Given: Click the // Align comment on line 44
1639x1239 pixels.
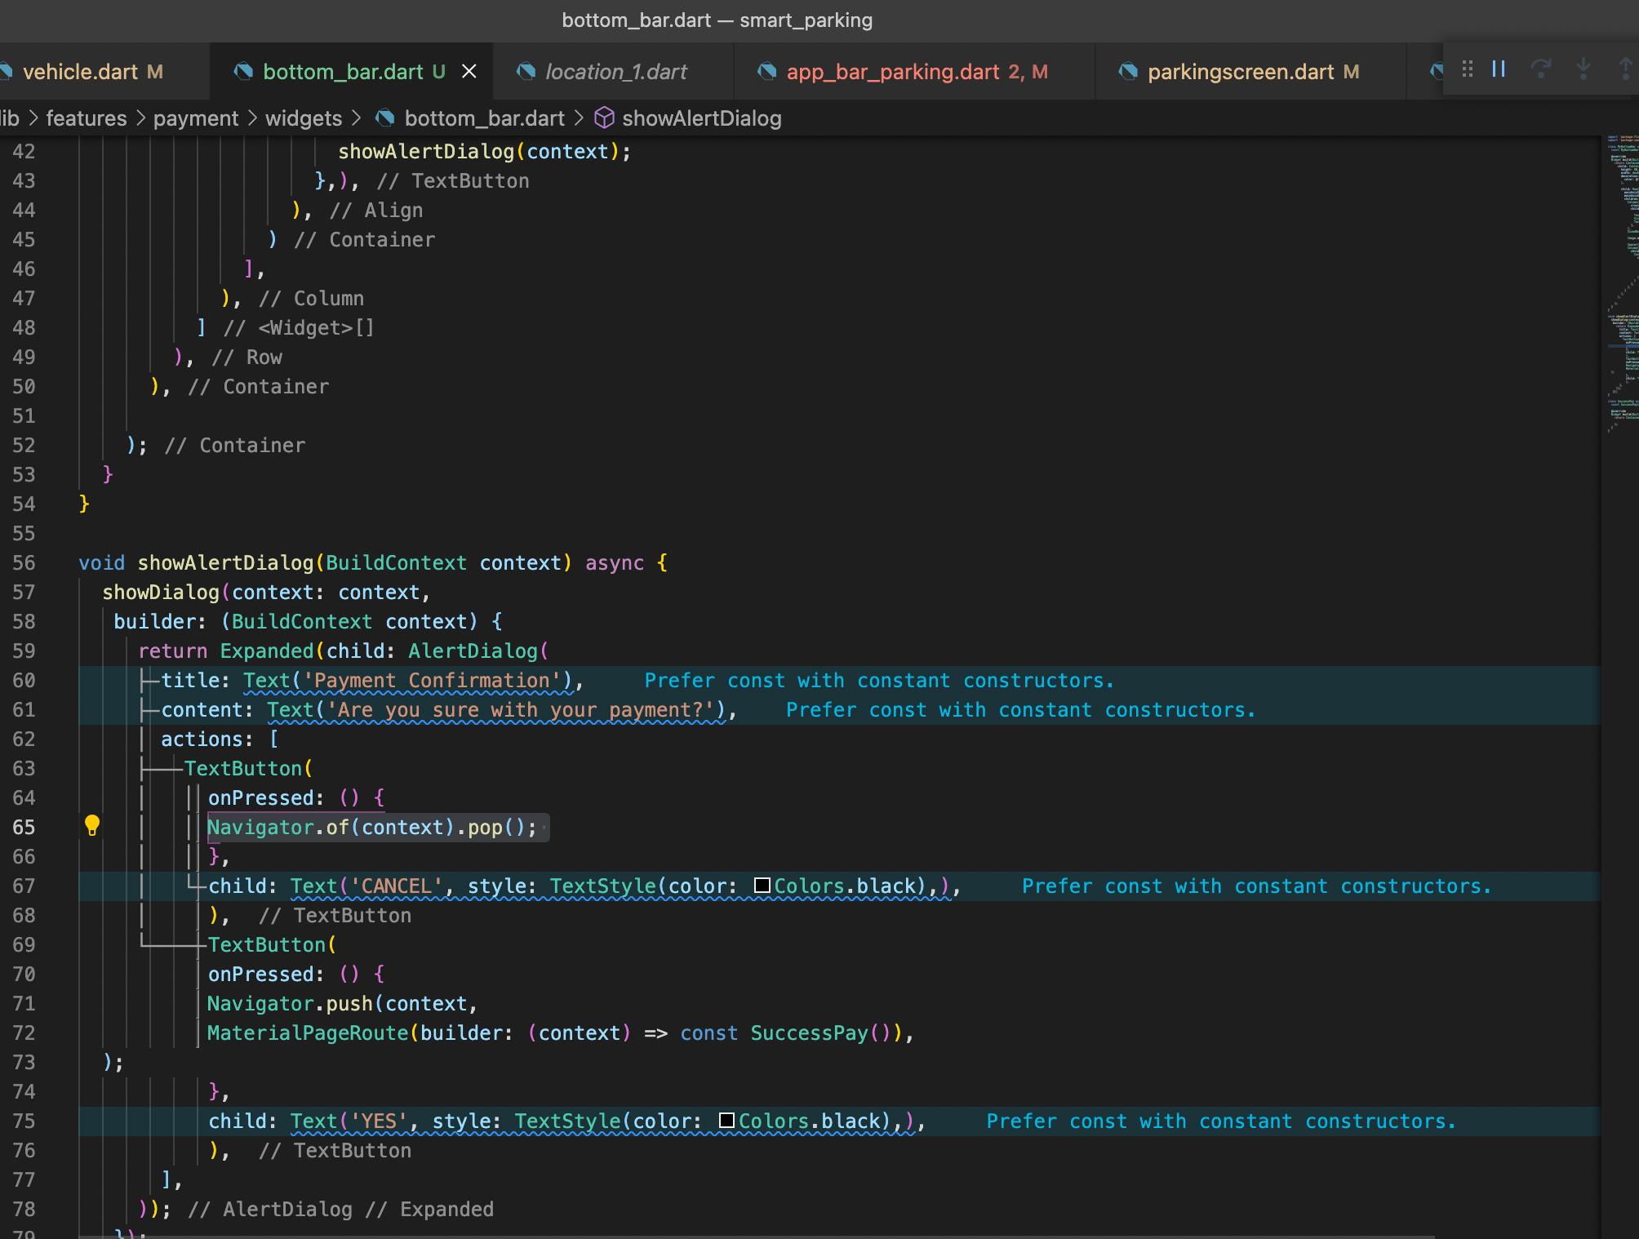Looking at the screenshot, I should click(376, 210).
